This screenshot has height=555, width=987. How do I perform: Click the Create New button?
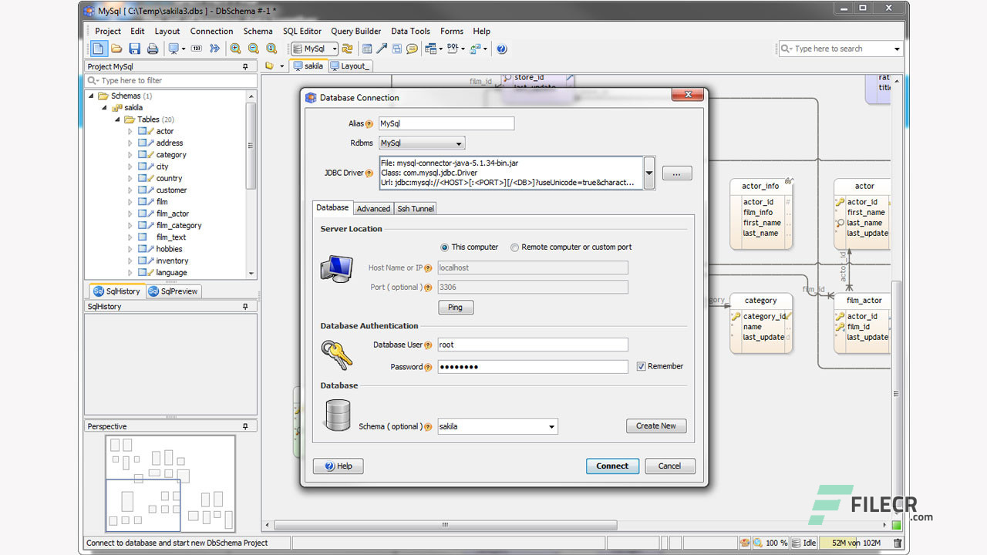tap(656, 425)
